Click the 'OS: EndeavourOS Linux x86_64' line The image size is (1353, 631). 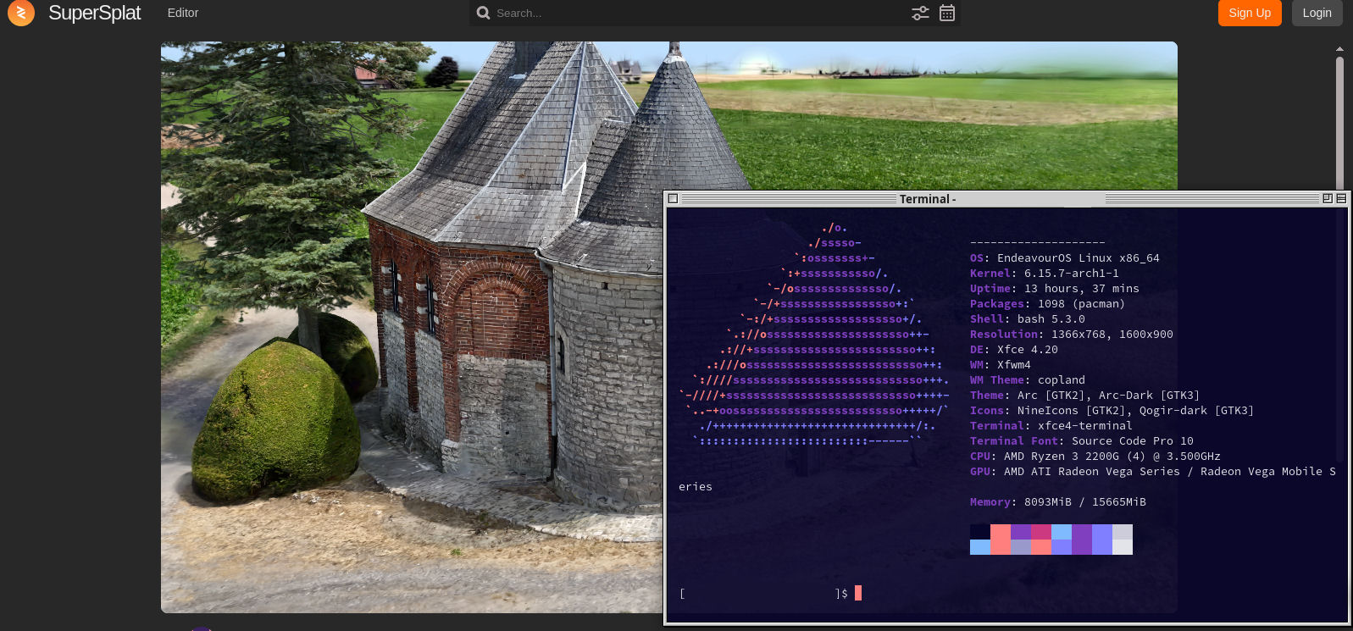coord(1064,258)
